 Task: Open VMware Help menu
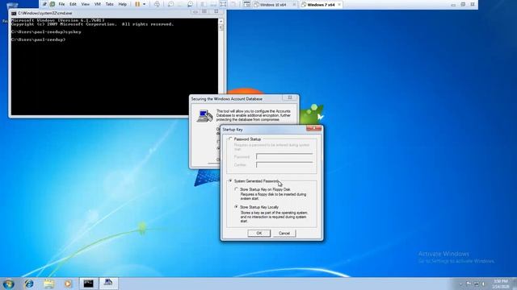coord(122,4)
